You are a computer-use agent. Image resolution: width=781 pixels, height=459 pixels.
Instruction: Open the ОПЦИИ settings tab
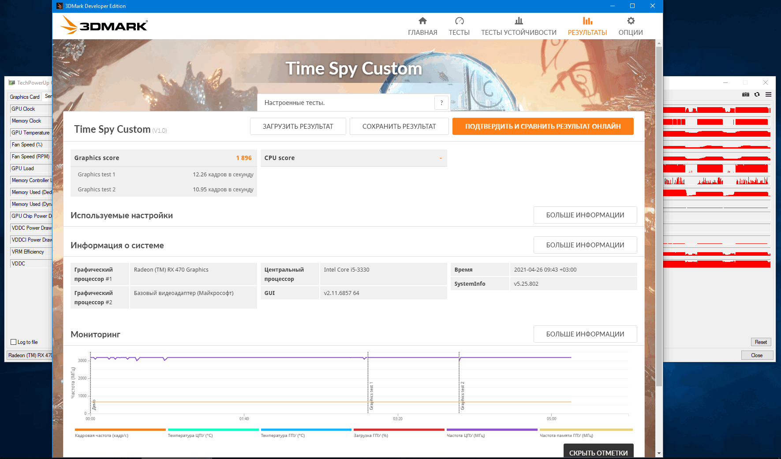pos(631,26)
